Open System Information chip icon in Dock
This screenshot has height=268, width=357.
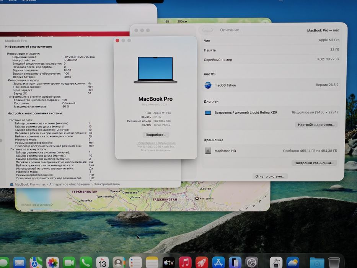click(x=276, y=263)
